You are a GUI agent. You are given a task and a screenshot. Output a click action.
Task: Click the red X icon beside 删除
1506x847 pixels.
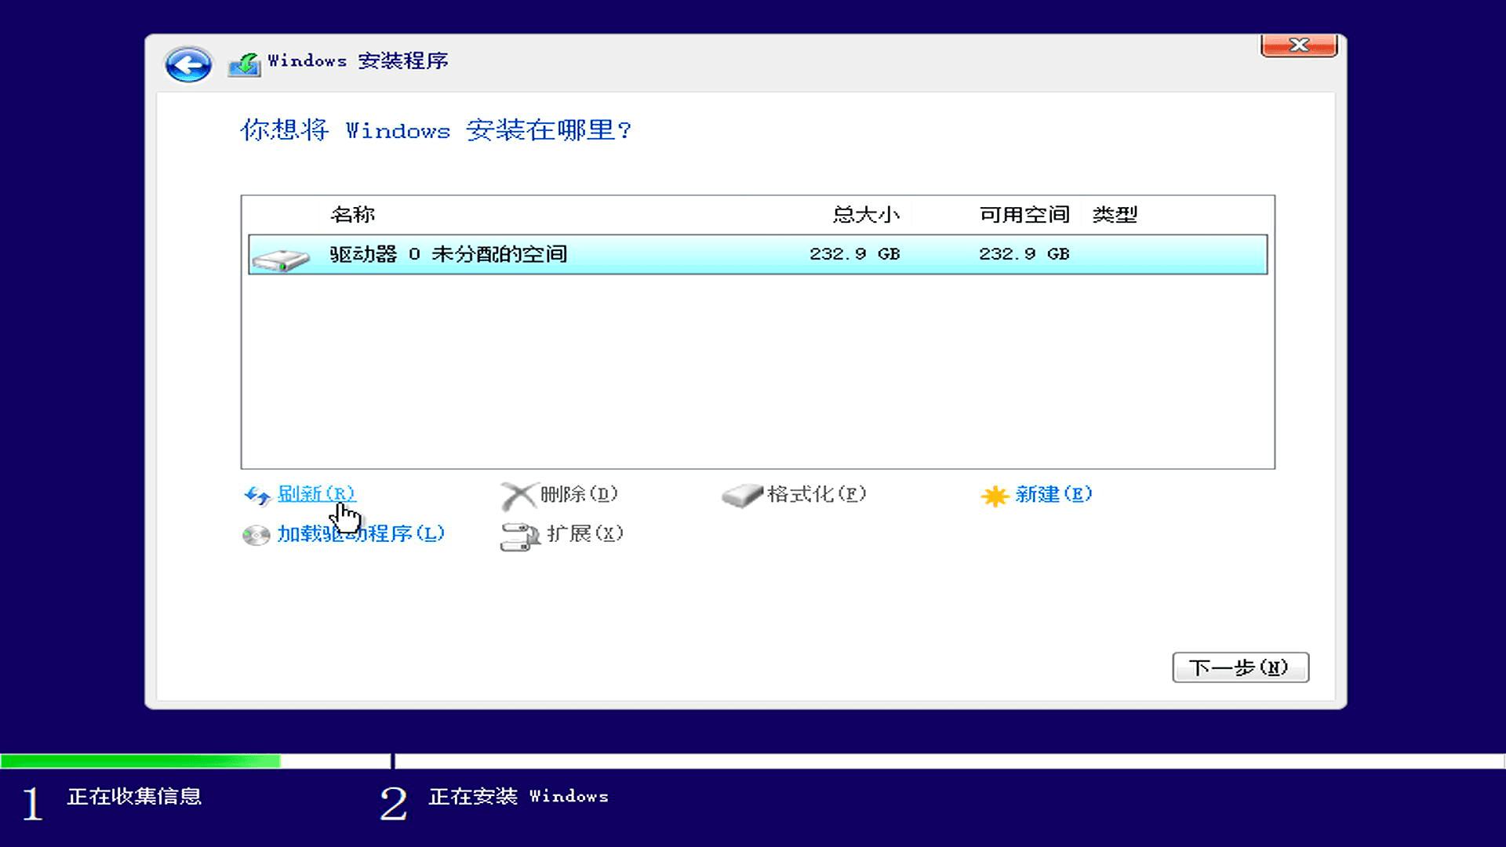517,494
